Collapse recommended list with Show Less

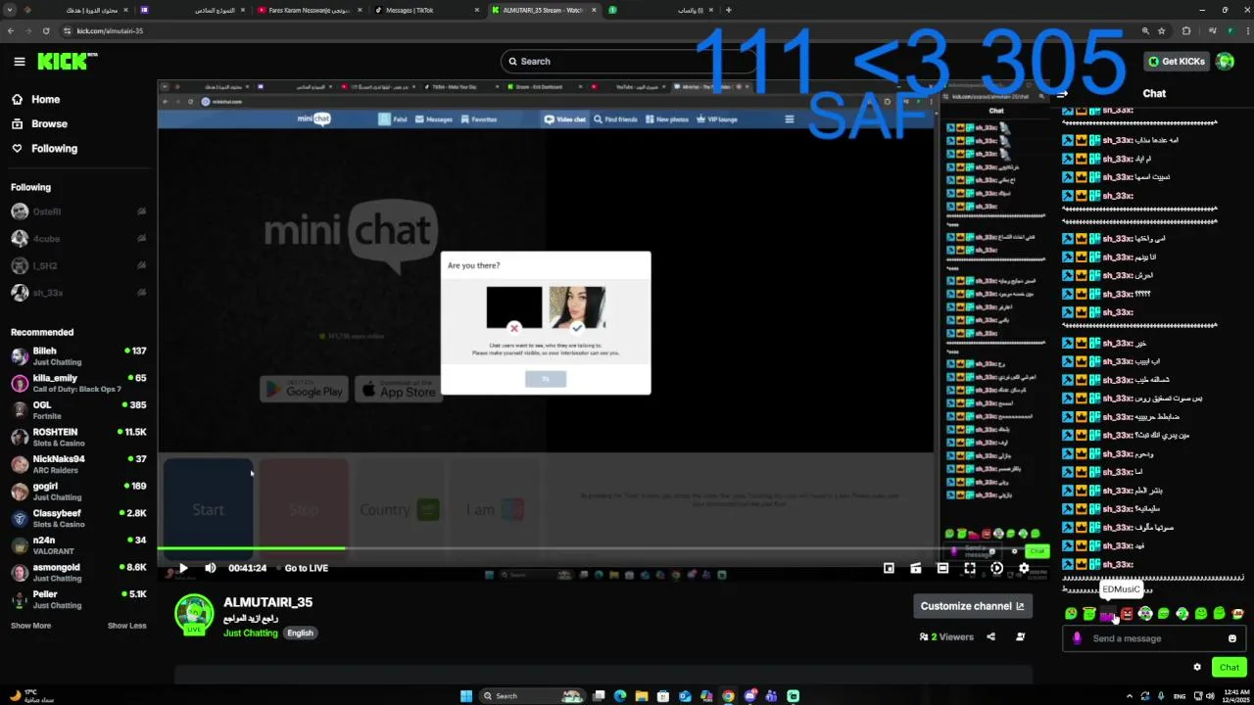[x=126, y=626]
